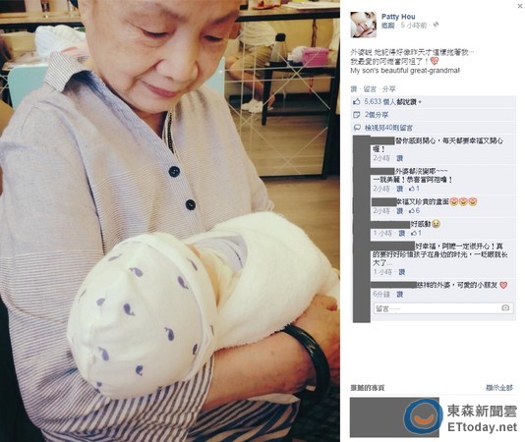Click thumbs-up count 1 on 好感動 comment
The height and width of the screenshot is (442, 525).
416,233
